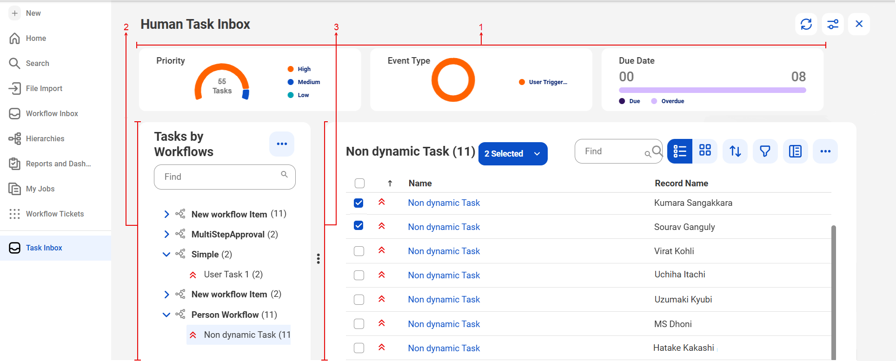This screenshot has height=361, width=896.
Task: Check the Uchiha Itachi task checkbox
Action: (x=359, y=275)
